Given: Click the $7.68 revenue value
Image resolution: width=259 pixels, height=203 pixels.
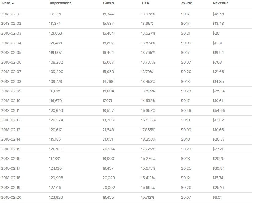Looking at the screenshot, I should [x=217, y=62].
